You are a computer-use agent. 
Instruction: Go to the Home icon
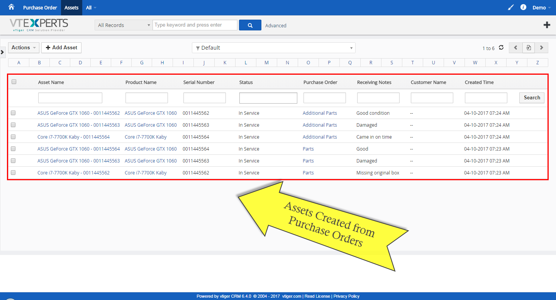tap(11, 7)
